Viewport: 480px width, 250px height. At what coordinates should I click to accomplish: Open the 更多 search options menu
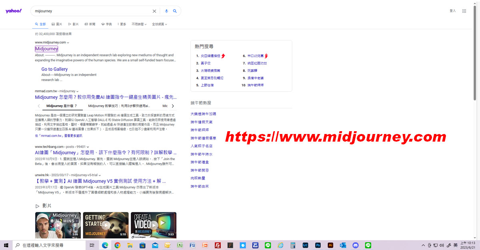[x=122, y=24]
